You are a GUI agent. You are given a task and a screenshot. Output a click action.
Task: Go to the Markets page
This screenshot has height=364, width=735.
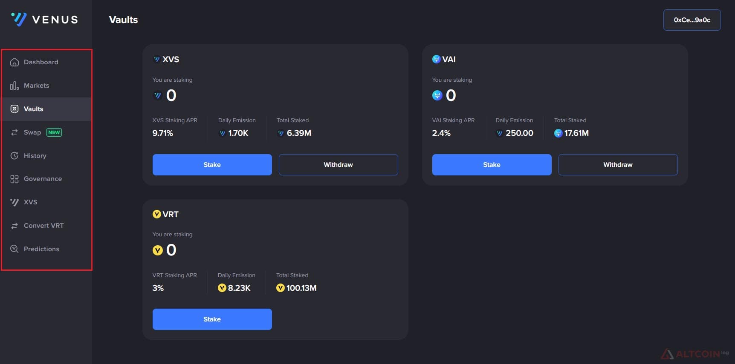(46, 86)
